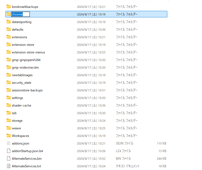Select the gmp-gmpopenh264 folder name
Screen dimensions: 202x170
[x=26, y=60]
